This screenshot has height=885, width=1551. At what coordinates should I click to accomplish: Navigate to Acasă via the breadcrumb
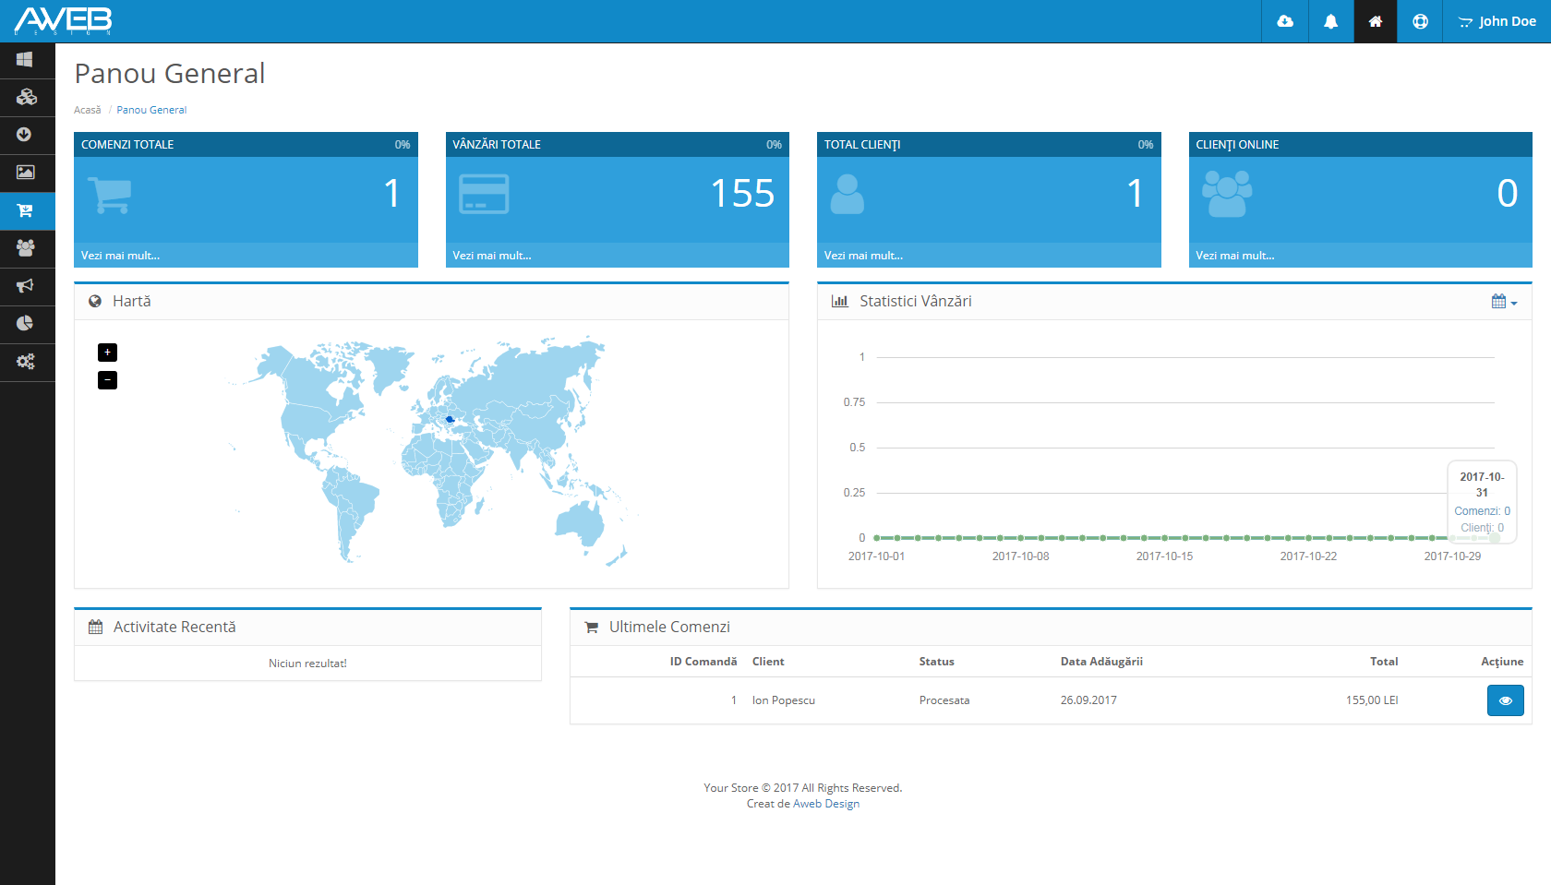coord(86,110)
